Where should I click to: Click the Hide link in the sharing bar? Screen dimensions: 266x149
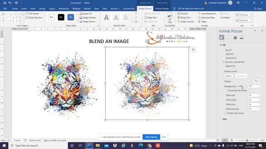pos(164,137)
